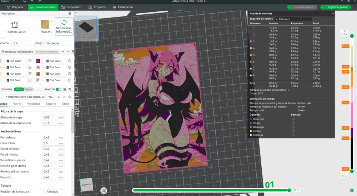The image size is (357, 196).
Task: Click the redo arrow icon
Action: [39, 1]
